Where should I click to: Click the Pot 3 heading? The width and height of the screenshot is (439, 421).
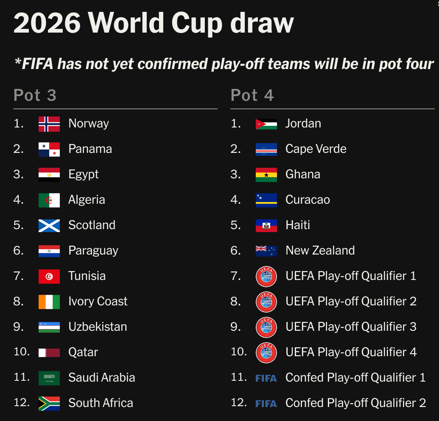35,95
